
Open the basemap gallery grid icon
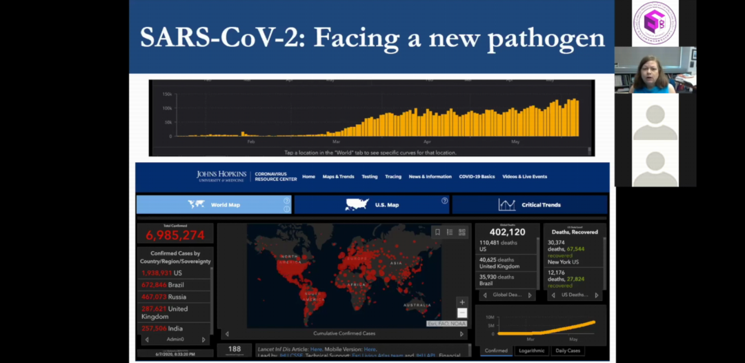click(x=461, y=232)
